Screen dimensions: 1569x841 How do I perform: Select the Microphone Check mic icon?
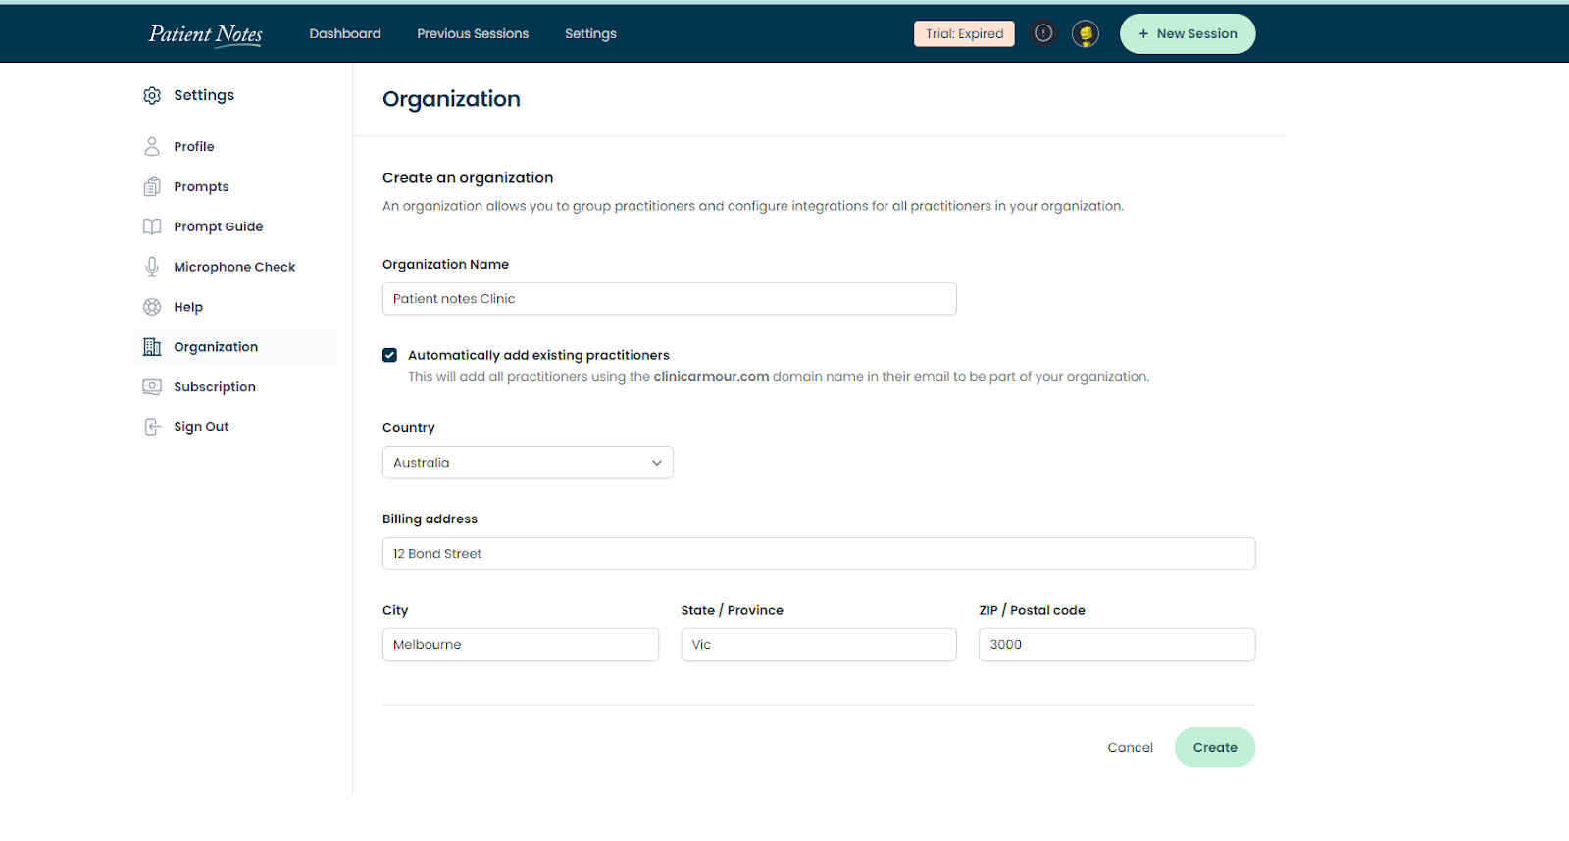coord(152,267)
